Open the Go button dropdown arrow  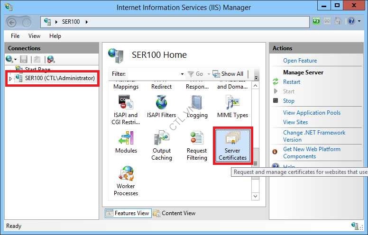(x=208, y=74)
